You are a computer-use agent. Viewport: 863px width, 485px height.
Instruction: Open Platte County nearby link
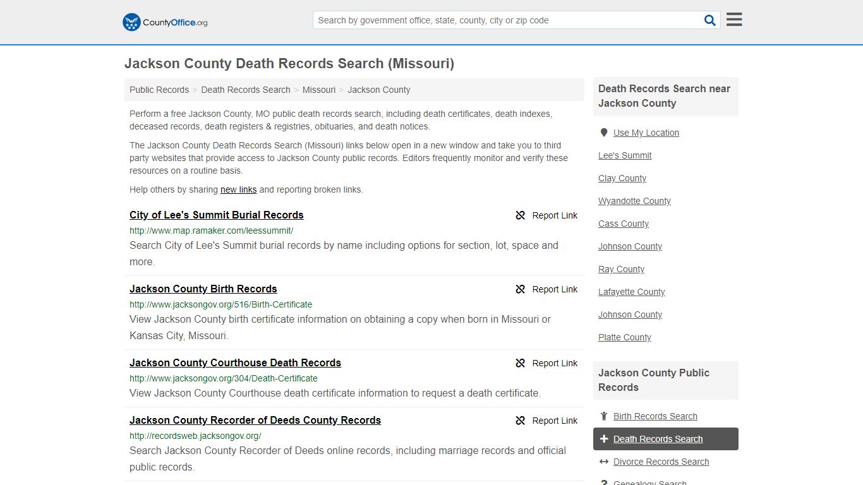[x=625, y=337]
